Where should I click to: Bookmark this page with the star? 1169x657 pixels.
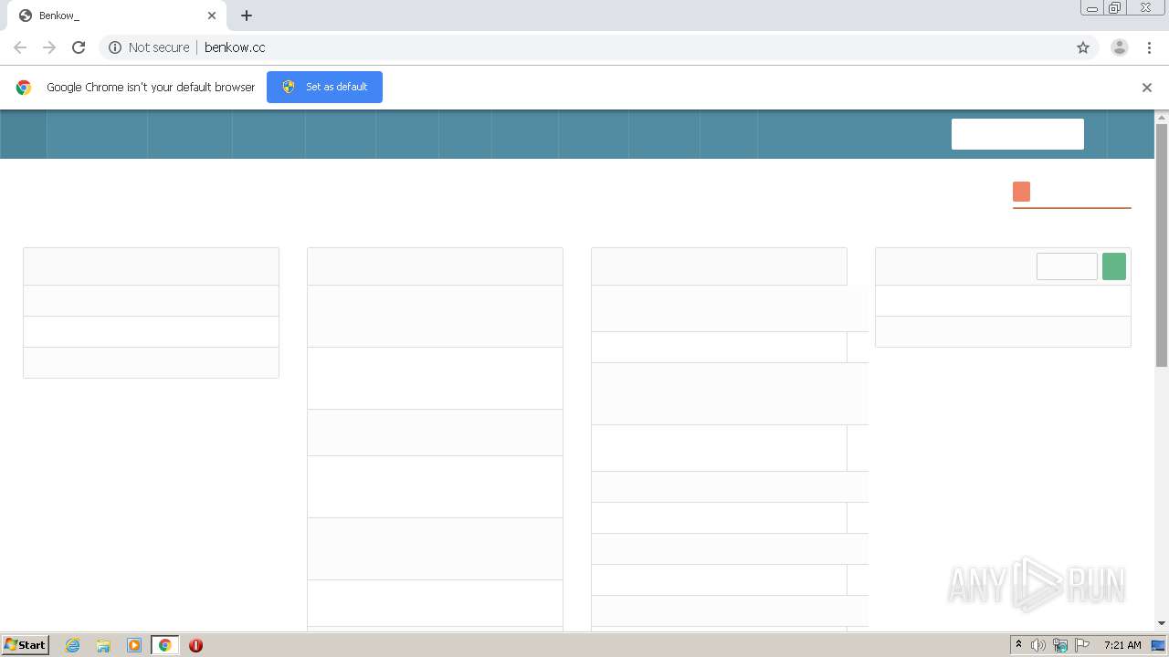(x=1083, y=47)
